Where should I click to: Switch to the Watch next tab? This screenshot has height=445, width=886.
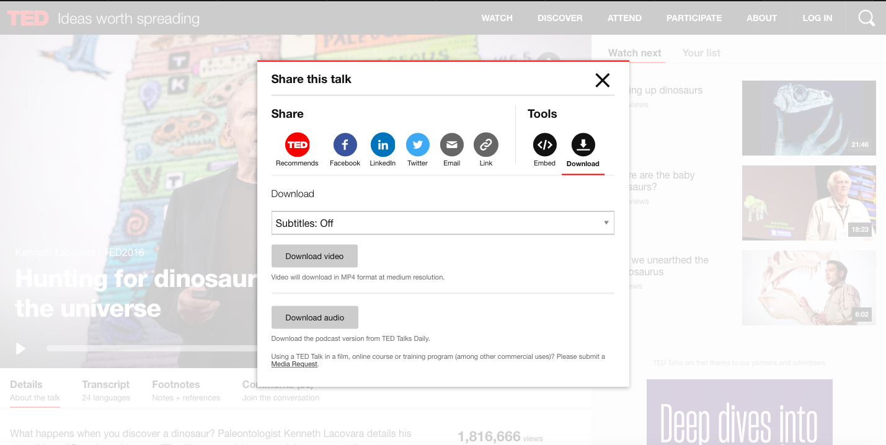635,53
